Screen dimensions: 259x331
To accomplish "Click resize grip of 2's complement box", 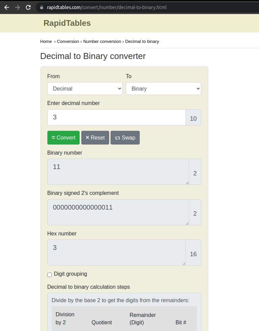I will tap(187, 223).
